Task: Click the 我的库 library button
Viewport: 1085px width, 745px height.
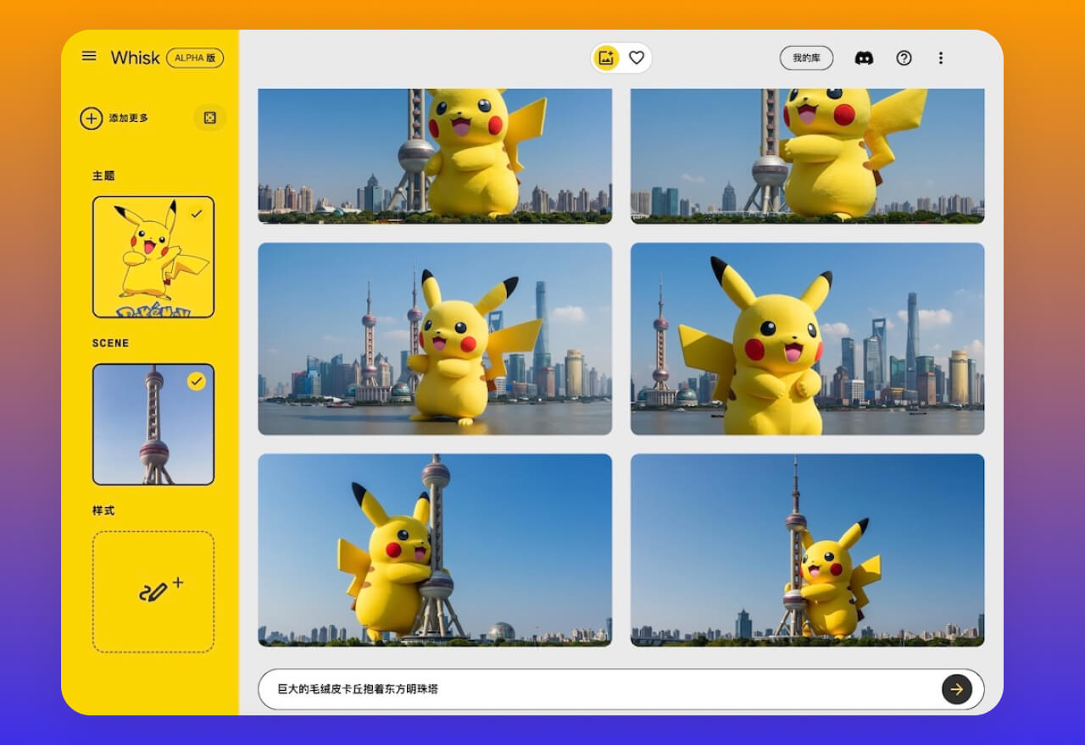Action: [x=806, y=58]
